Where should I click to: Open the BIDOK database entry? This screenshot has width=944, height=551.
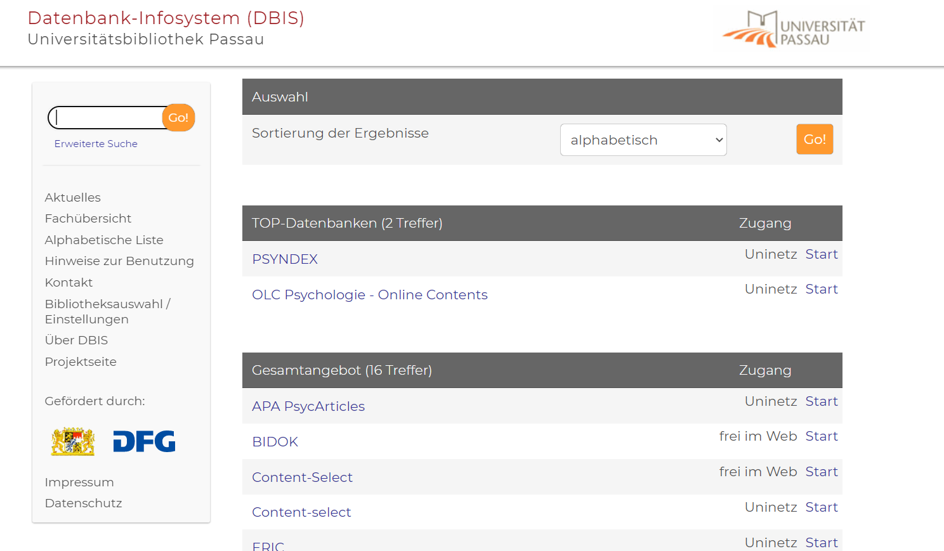click(x=275, y=442)
